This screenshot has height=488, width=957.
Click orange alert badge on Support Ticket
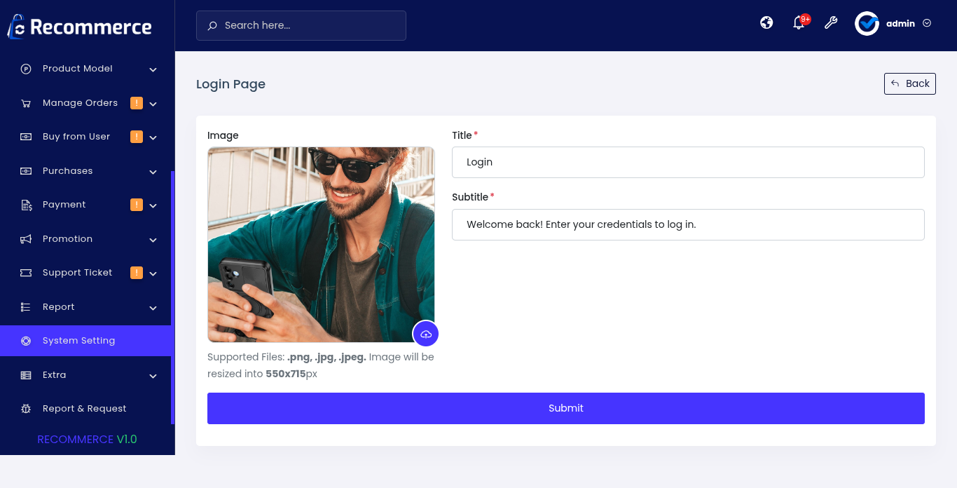[x=137, y=273]
